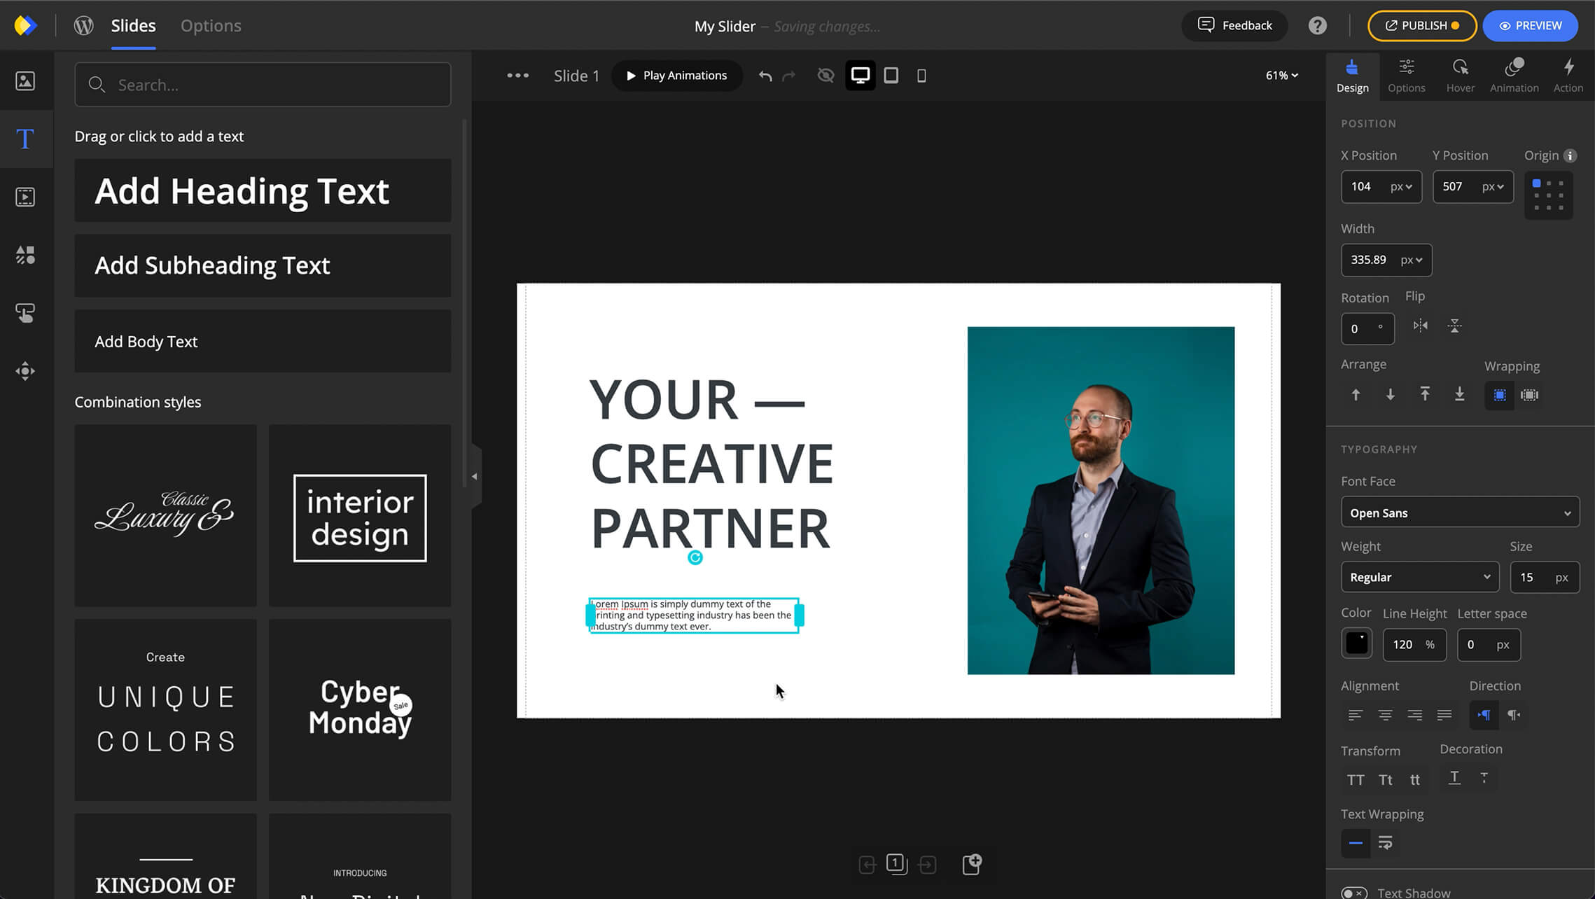Align text left
The height and width of the screenshot is (899, 1595).
tap(1356, 715)
